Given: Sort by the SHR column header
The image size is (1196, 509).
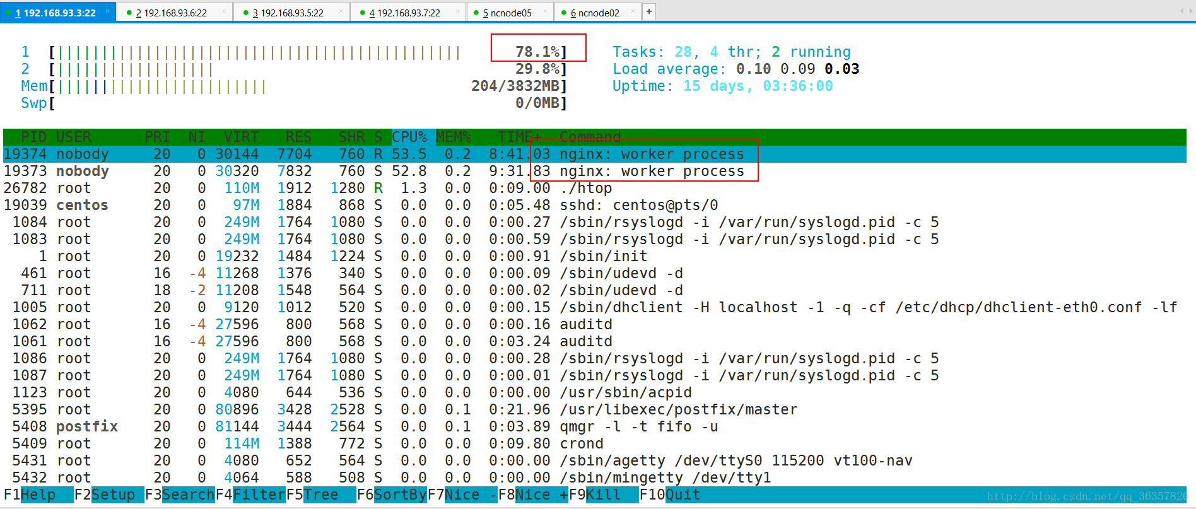Looking at the screenshot, I should click(351, 137).
